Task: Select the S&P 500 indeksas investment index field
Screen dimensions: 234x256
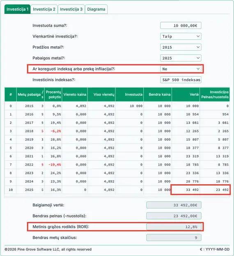Action: point(181,80)
